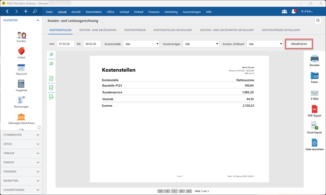Go to previous page button
Screen dimensions: 326x195
point(167,191)
